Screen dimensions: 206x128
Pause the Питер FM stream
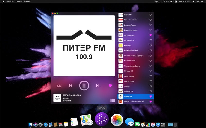pyautogui.click(x=84, y=86)
